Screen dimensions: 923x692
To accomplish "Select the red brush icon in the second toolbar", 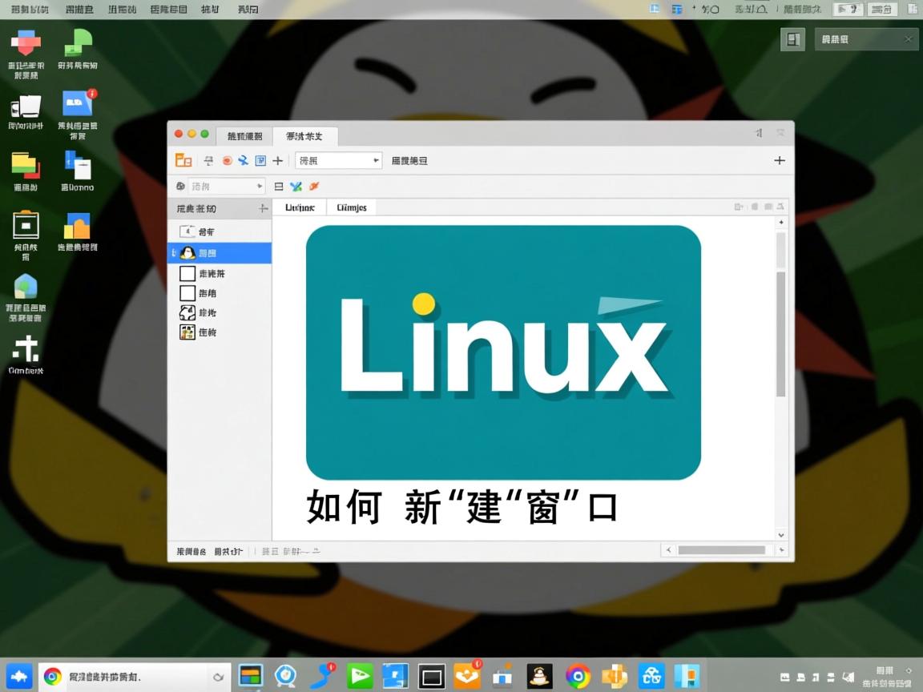I will click(314, 186).
